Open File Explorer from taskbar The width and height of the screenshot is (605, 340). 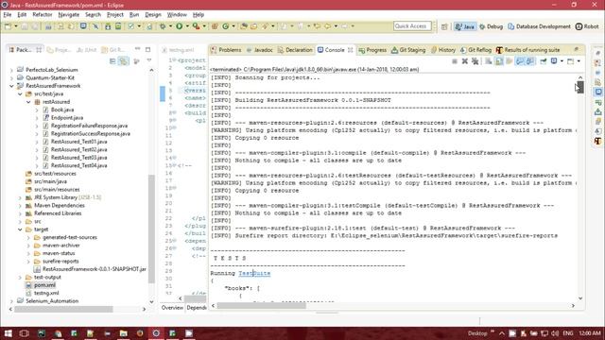tap(124, 333)
